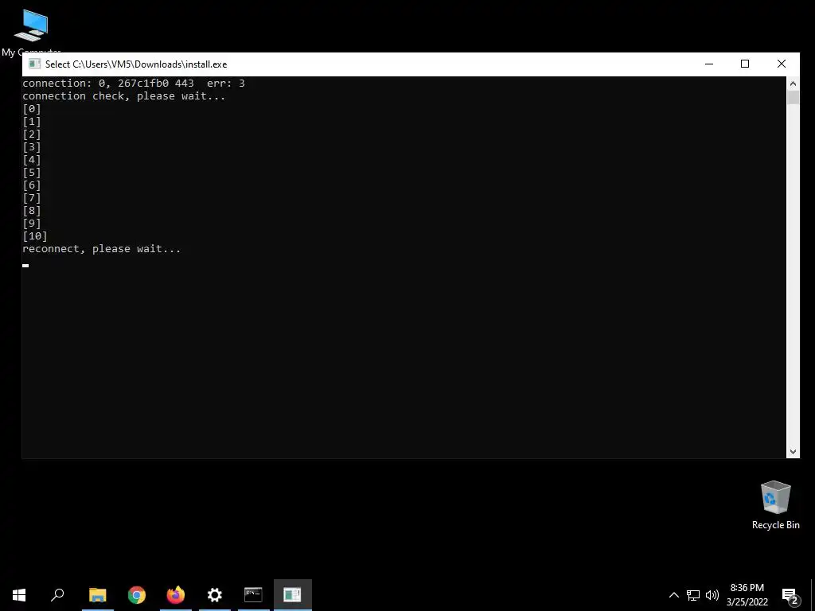
Task: Click the '[0]' output line
Action: (x=32, y=108)
